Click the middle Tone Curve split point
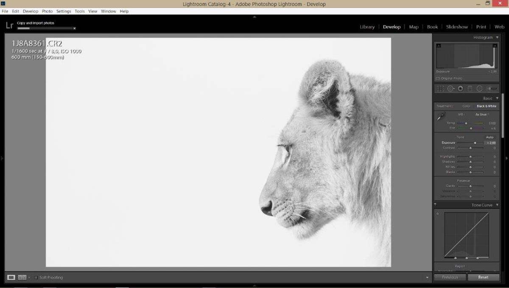 tap(467, 258)
